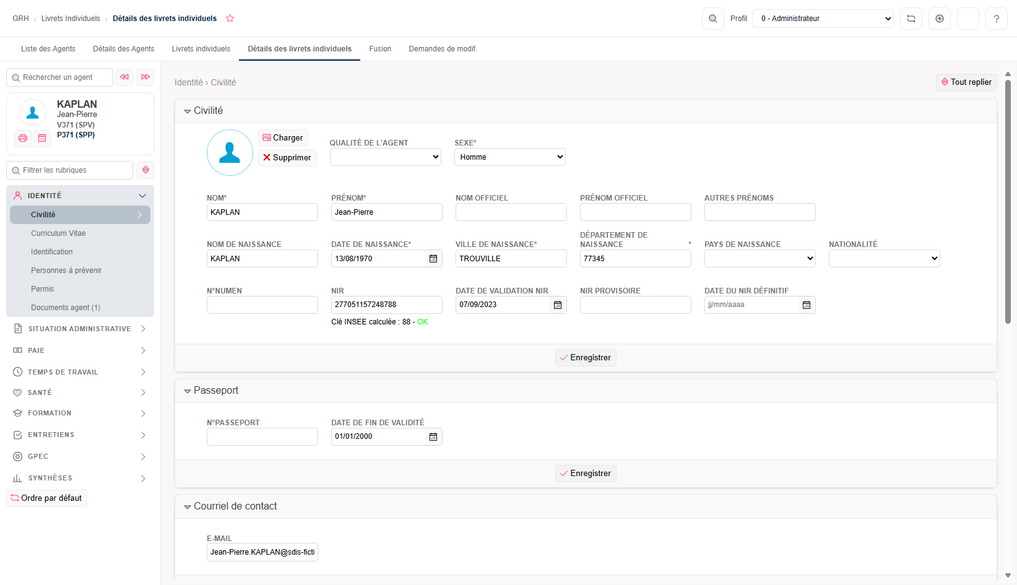Click the refresh profile icon in header
This screenshot has height=585, width=1017.
(x=911, y=19)
